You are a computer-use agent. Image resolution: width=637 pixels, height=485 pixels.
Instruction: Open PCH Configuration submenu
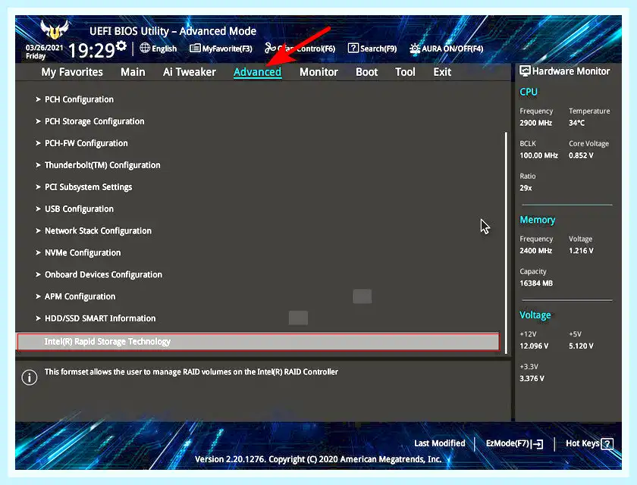pos(79,99)
